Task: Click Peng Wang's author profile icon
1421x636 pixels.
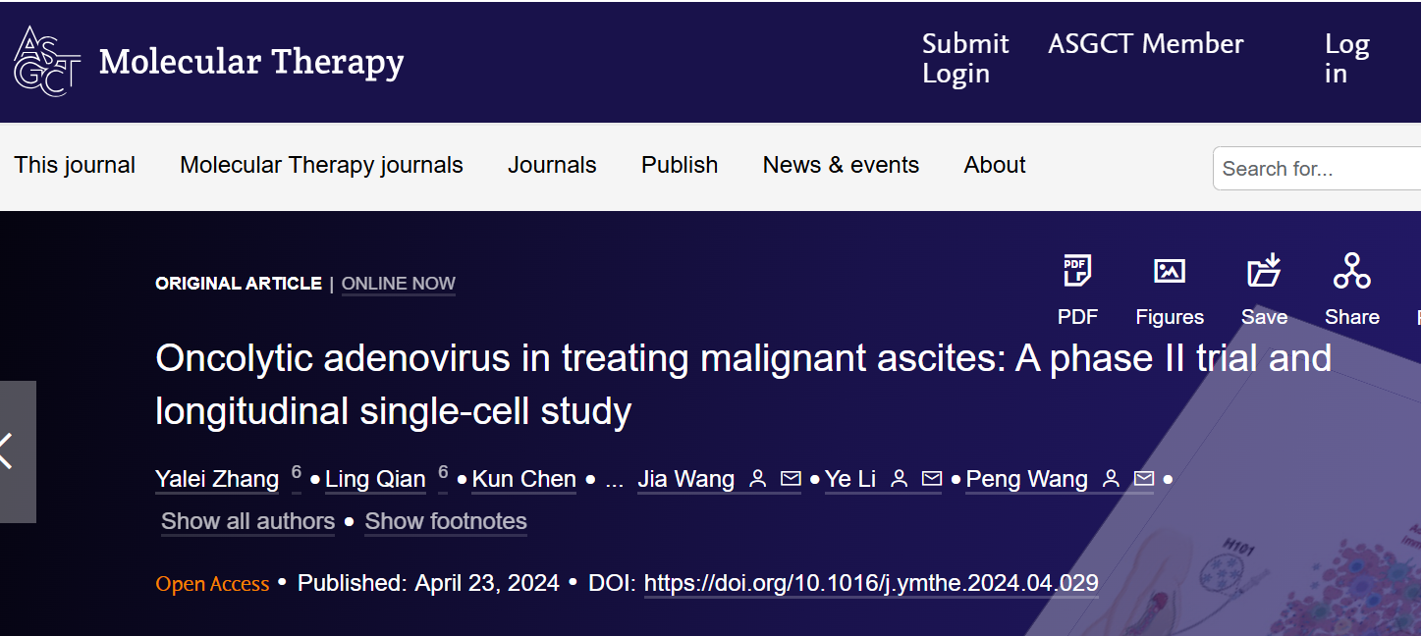Action: click(x=1111, y=479)
